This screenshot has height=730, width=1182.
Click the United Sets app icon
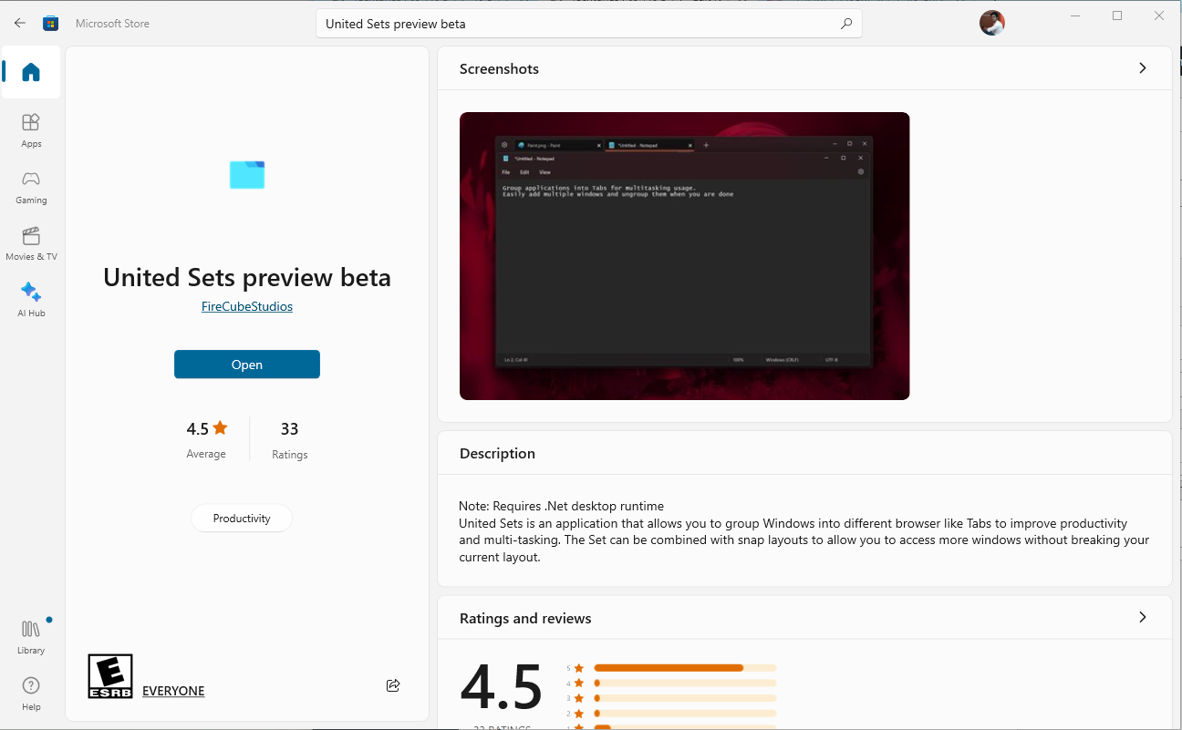(x=247, y=175)
